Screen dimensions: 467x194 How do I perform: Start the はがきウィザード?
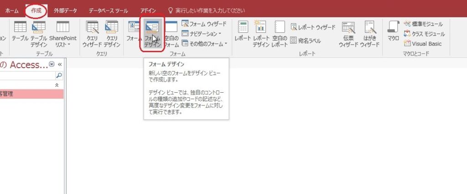369,34
